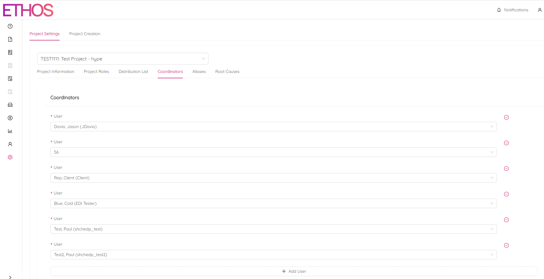Open the Blue, Cold user dropdown
Image resolution: width=544 pixels, height=279 pixels.
pyautogui.click(x=273, y=203)
